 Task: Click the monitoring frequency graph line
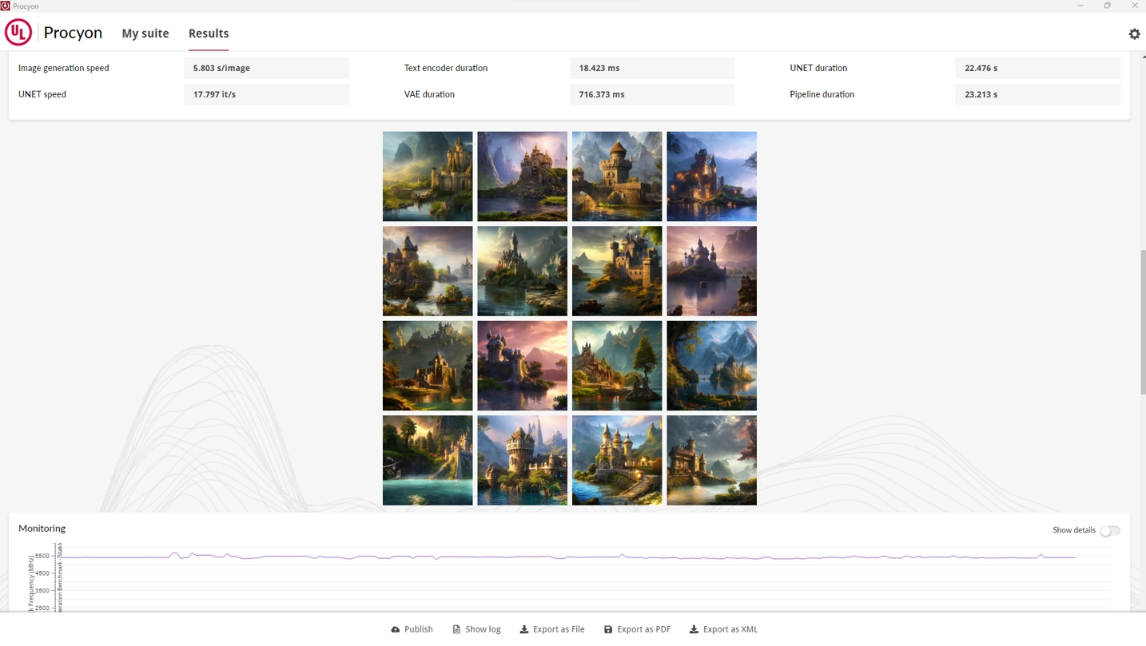(559, 557)
